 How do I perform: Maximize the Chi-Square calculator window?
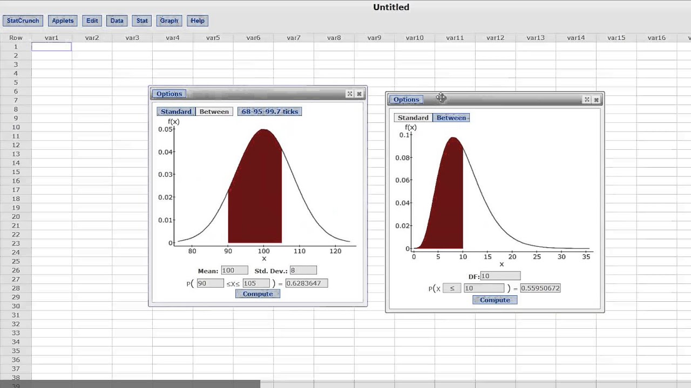click(x=587, y=100)
